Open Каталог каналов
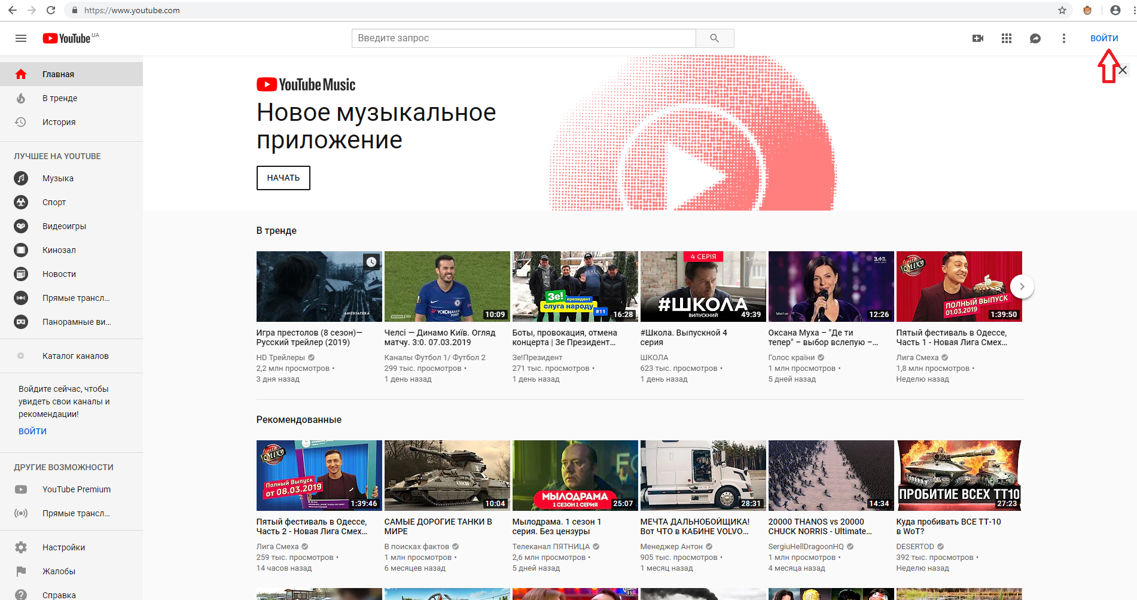This screenshot has height=600, width=1137. tap(71, 356)
